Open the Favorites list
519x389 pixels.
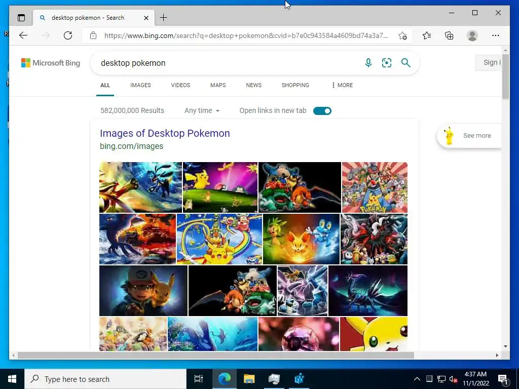click(x=427, y=35)
